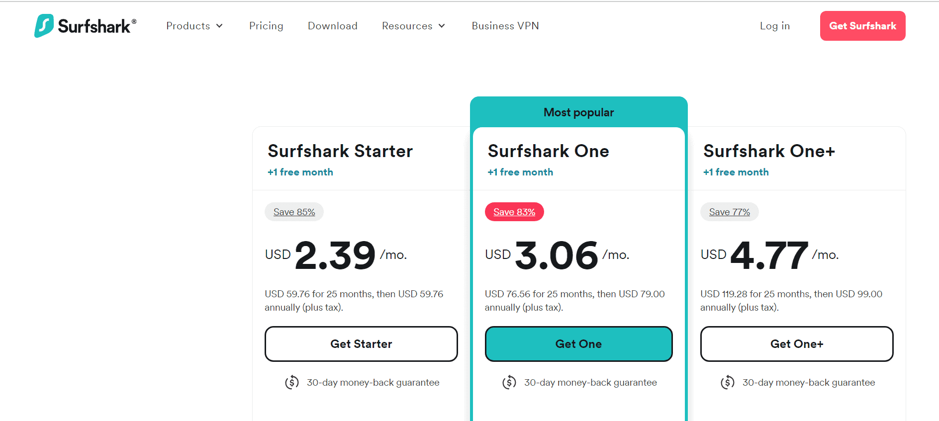Viewport: 939px width, 421px height.
Task: Go to Business VPN
Action: click(505, 26)
